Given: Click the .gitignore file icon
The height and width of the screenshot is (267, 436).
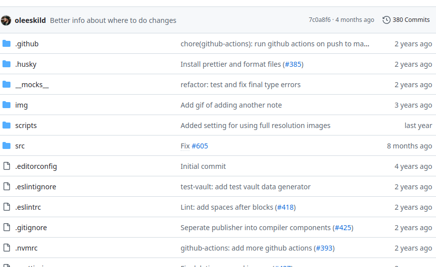Looking at the screenshot, I should [6, 228].
